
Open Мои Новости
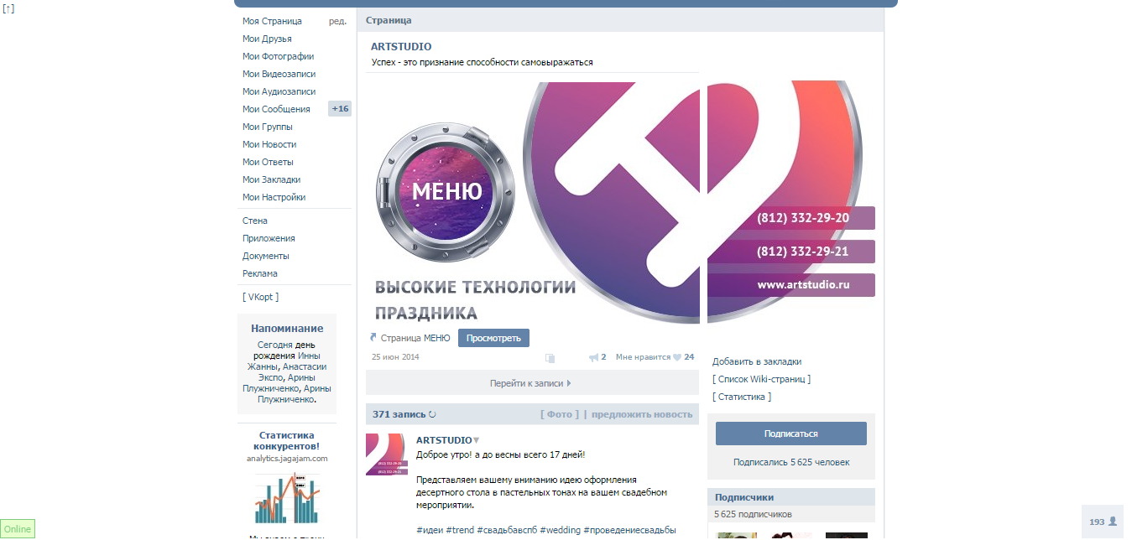pyautogui.click(x=269, y=144)
